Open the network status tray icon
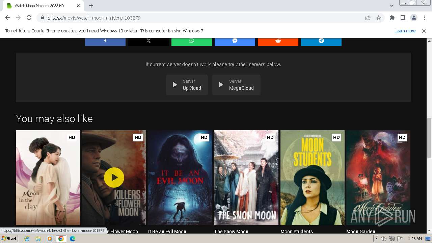The height and width of the screenshot is (243, 432). [392, 239]
